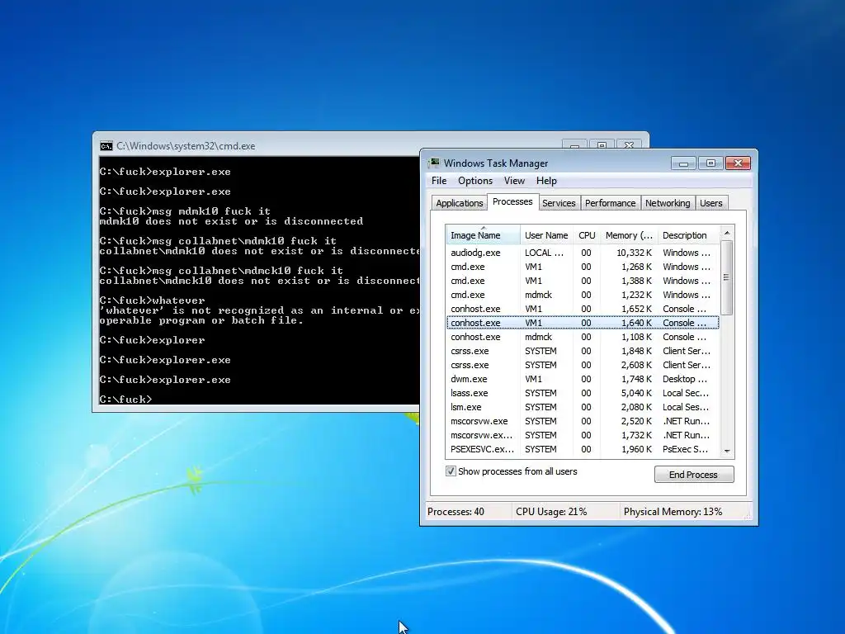
Task: Select the PSEXESVC.exe process row
Action: (x=583, y=448)
